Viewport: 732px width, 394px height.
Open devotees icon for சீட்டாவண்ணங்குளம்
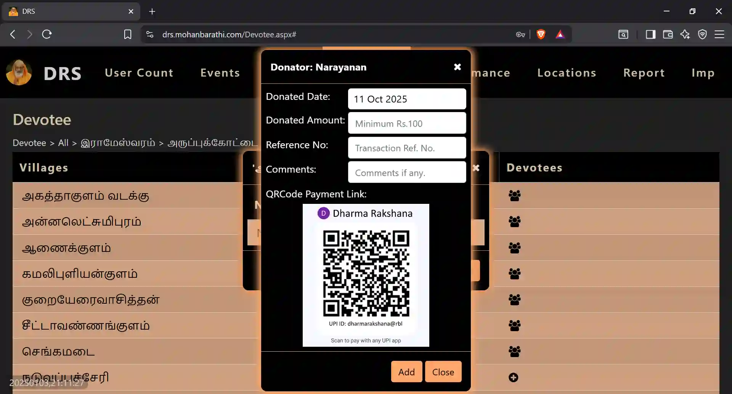pos(514,325)
